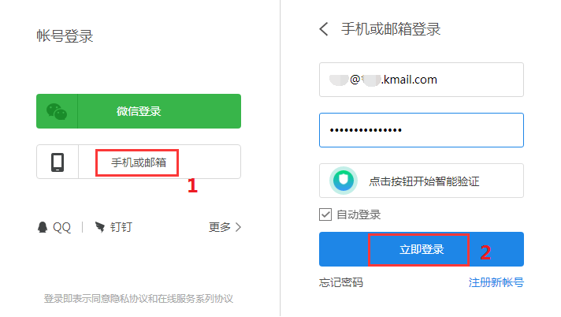Click the 立即登录 blue button

click(x=422, y=249)
